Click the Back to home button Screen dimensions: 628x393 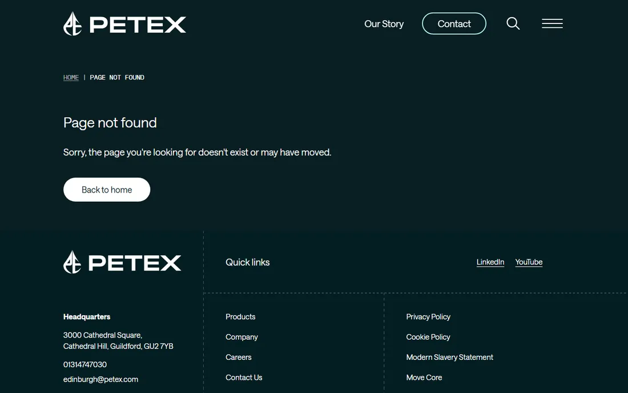click(x=107, y=190)
